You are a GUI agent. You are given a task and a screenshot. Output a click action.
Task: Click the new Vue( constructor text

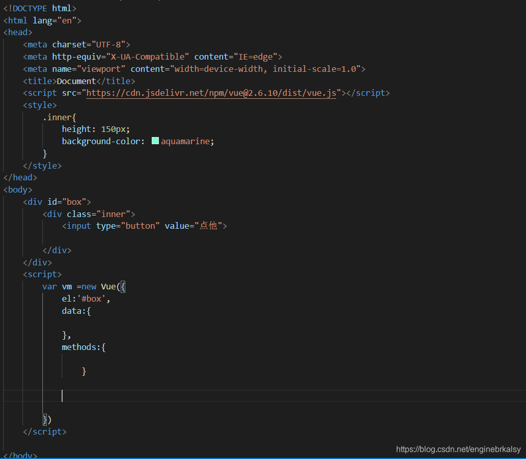click(x=101, y=287)
